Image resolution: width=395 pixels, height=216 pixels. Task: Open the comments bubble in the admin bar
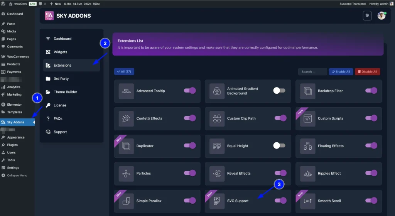click(42, 4)
